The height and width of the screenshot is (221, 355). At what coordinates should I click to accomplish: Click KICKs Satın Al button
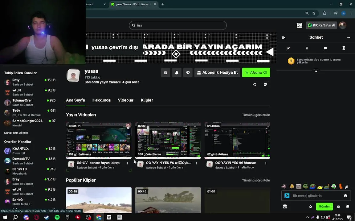tap(321, 25)
